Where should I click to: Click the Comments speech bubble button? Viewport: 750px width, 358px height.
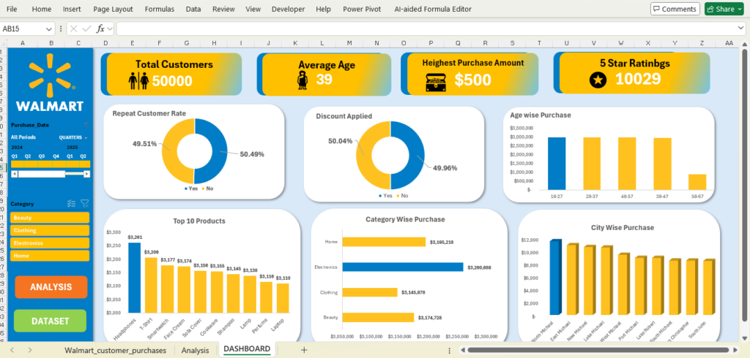click(x=675, y=9)
